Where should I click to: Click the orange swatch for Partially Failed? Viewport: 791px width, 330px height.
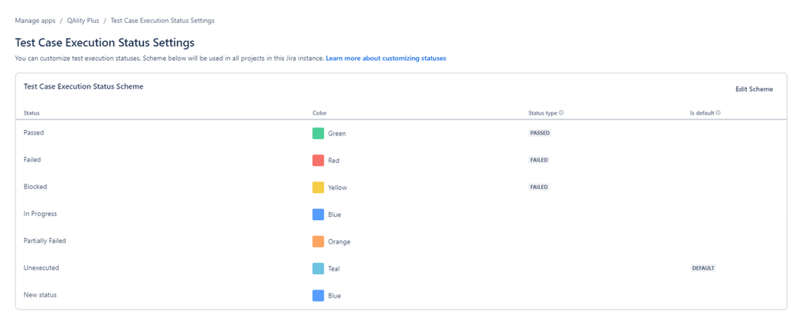[x=318, y=241]
